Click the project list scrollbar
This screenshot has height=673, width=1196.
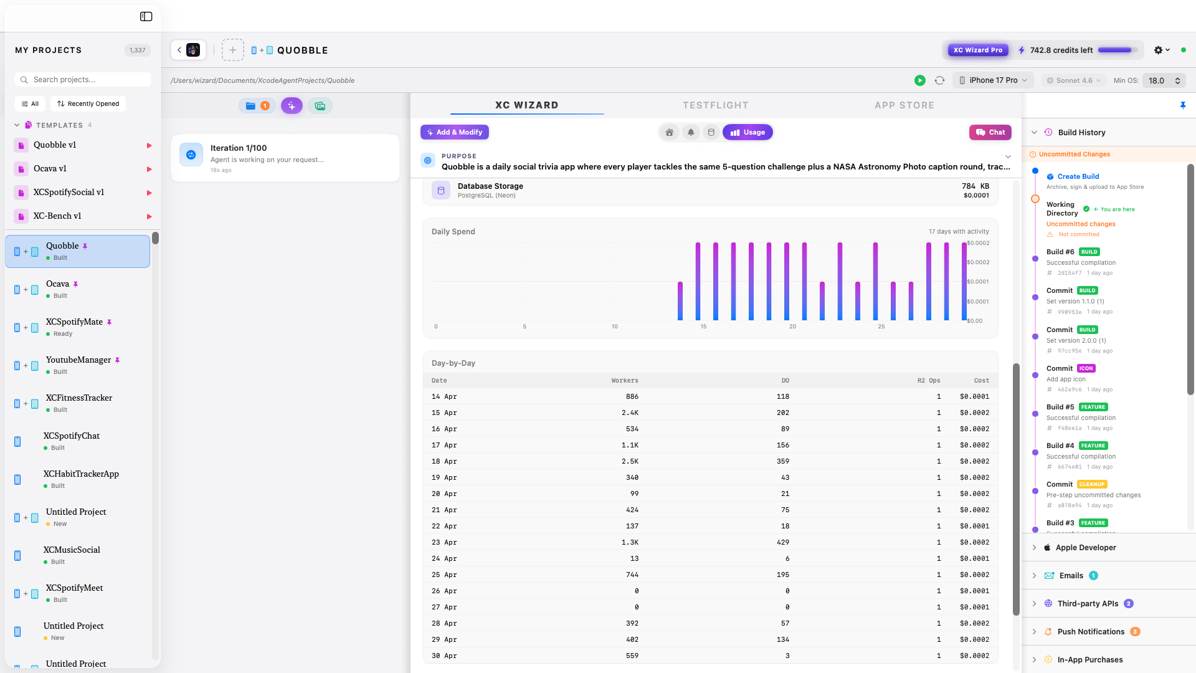click(155, 238)
